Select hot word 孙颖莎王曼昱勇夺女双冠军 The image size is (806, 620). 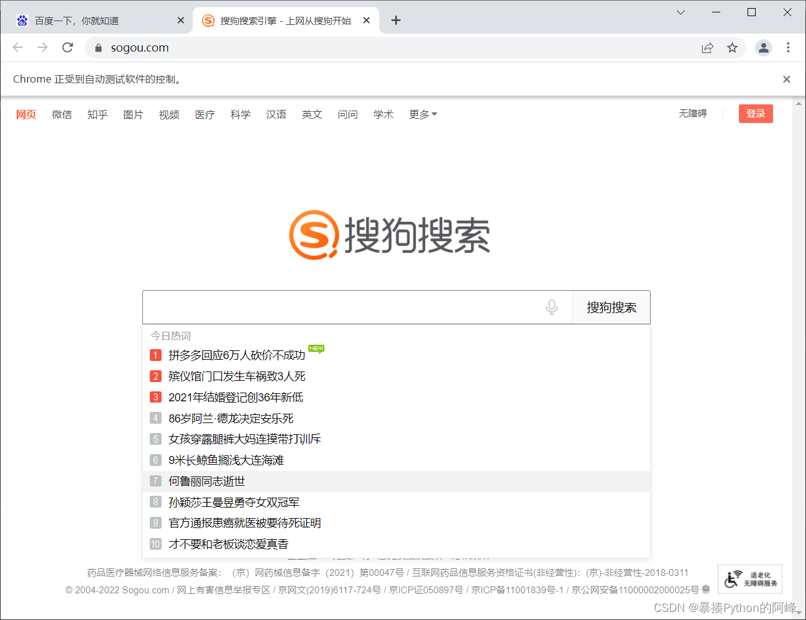(x=396, y=502)
